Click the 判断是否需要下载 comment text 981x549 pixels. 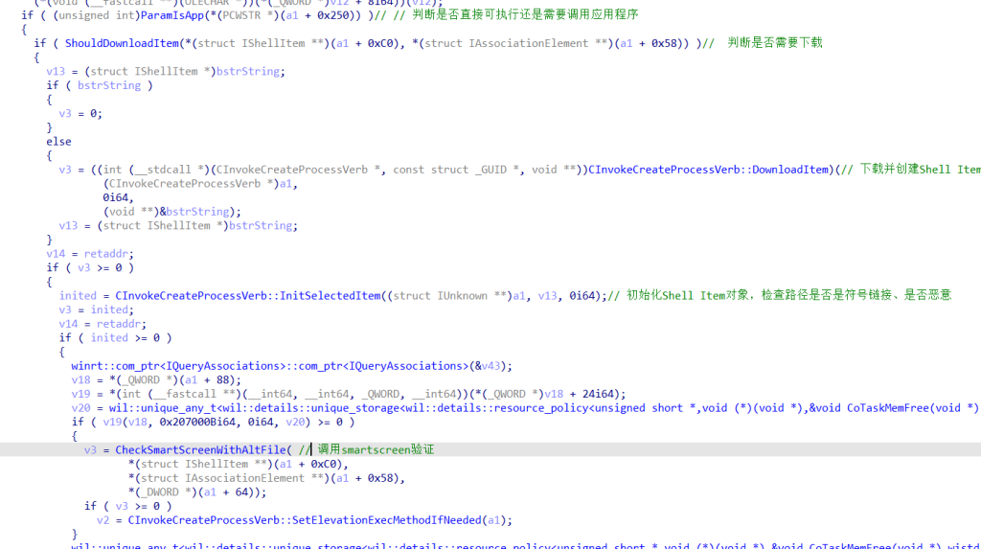coord(775,43)
